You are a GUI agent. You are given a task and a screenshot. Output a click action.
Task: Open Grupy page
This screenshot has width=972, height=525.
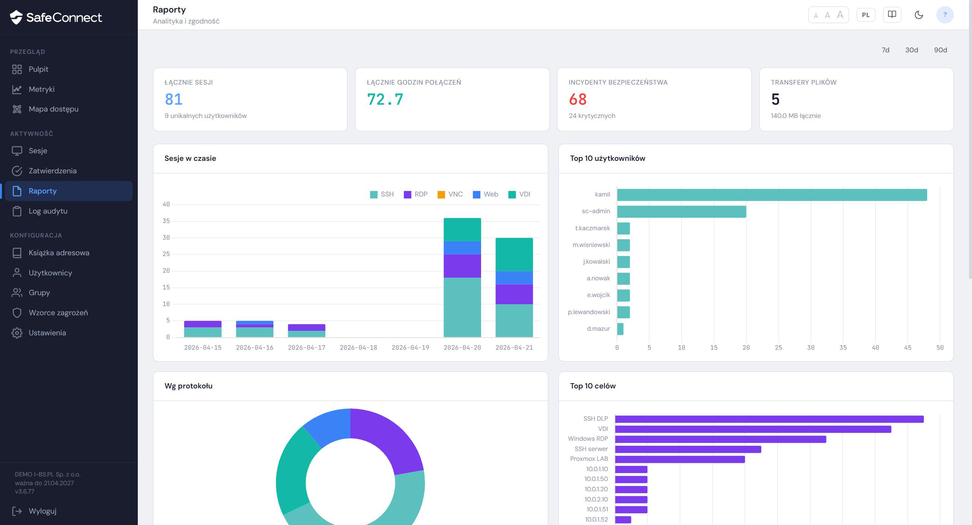tap(68, 292)
